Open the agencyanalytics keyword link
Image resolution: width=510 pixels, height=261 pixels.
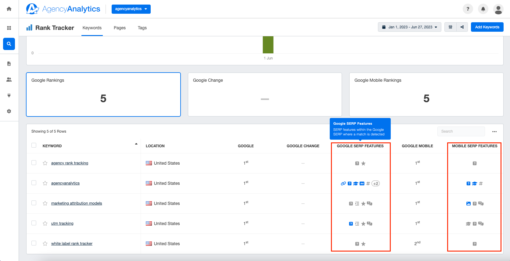(x=65, y=183)
